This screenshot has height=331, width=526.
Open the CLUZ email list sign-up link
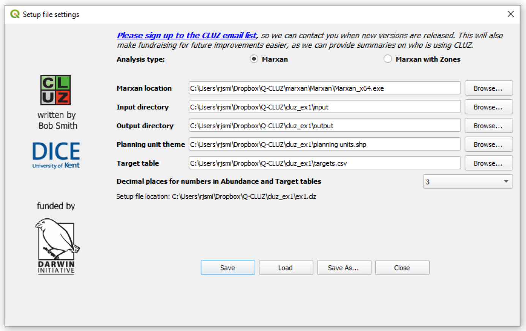pyautogui.click(x=186, y=35)
